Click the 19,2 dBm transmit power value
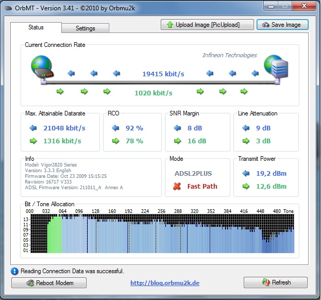The width and height of the screenshot is (321, 300). (x=271, y=173)
